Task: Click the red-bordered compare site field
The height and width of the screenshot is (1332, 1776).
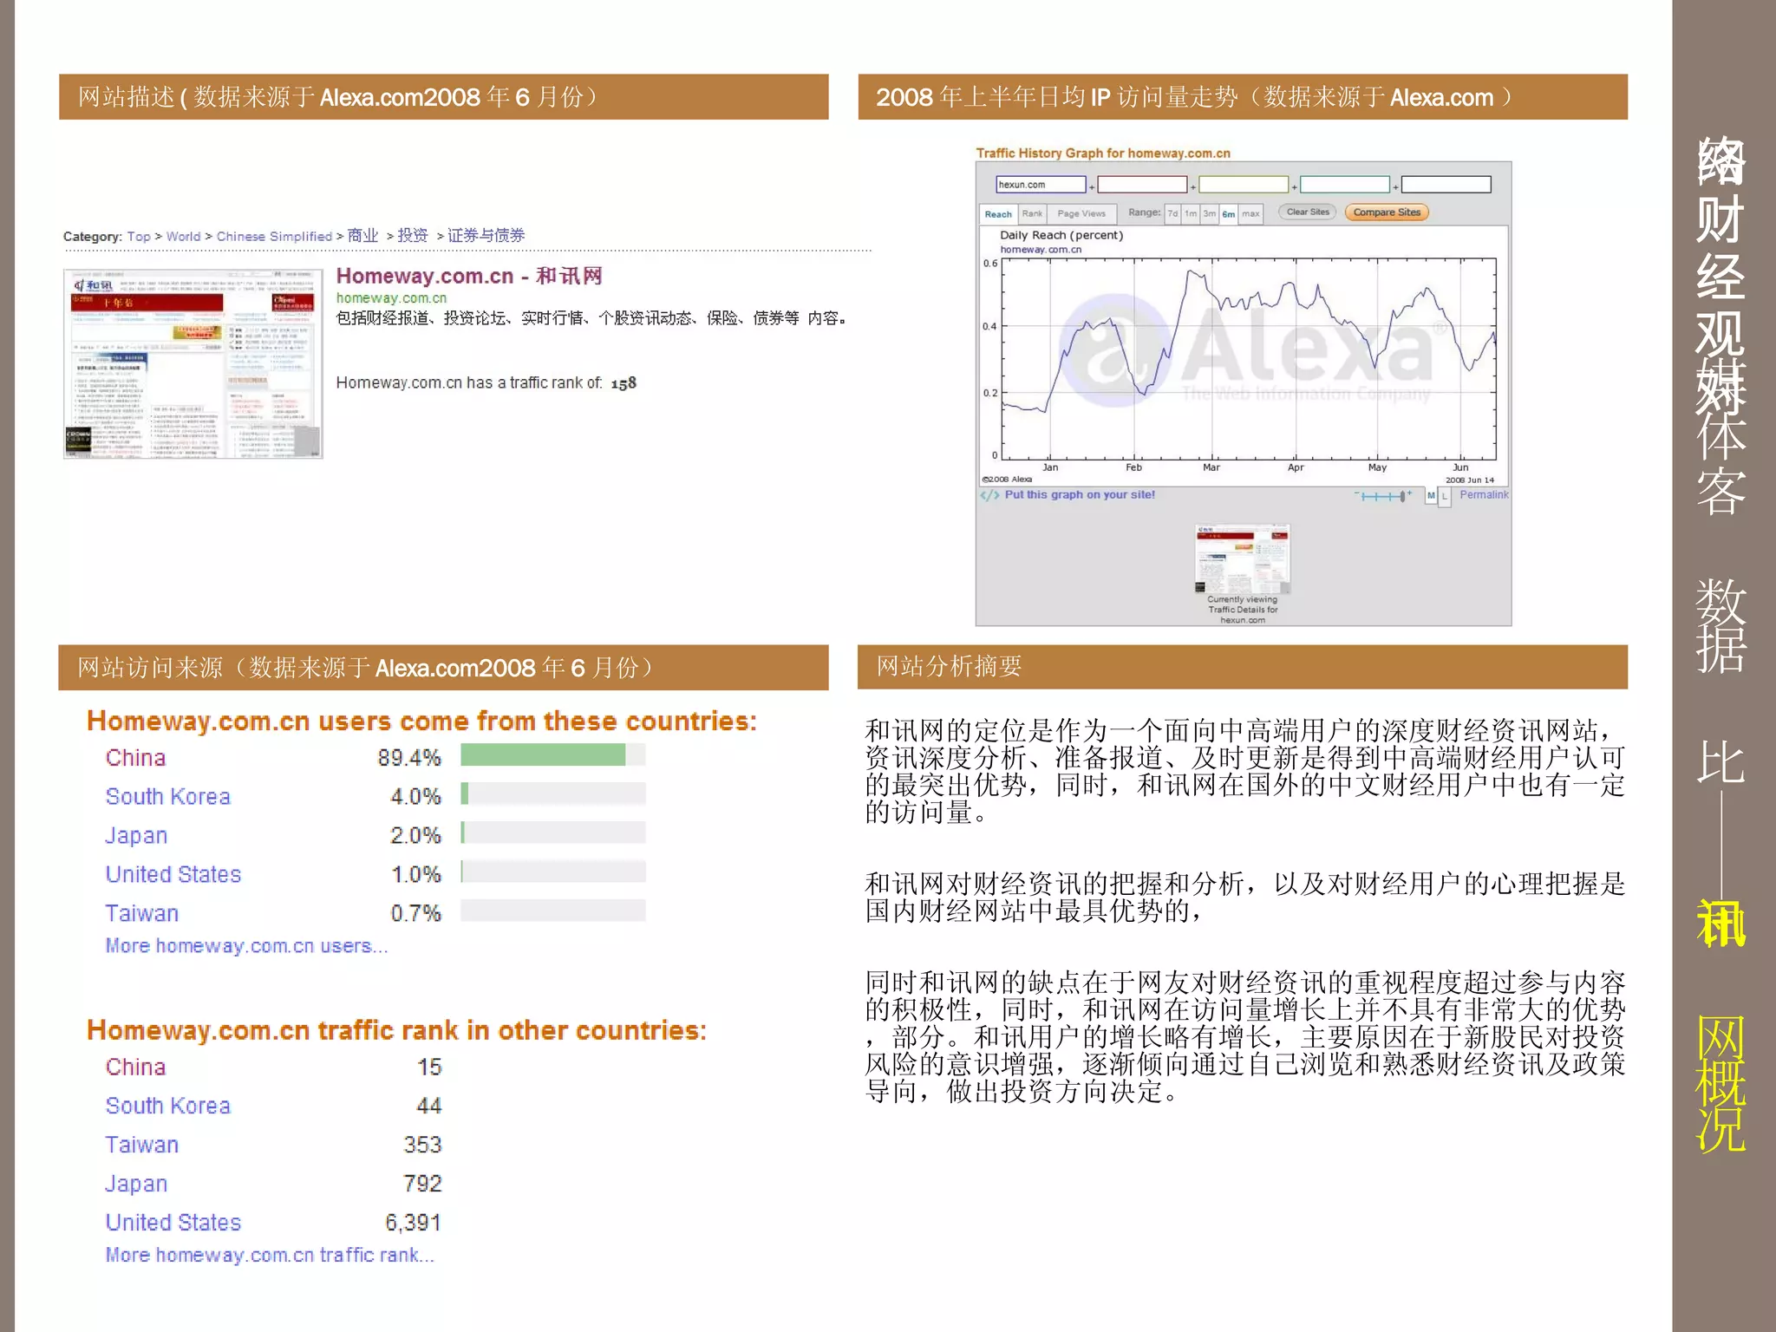Action: [x=1142, y=185]
